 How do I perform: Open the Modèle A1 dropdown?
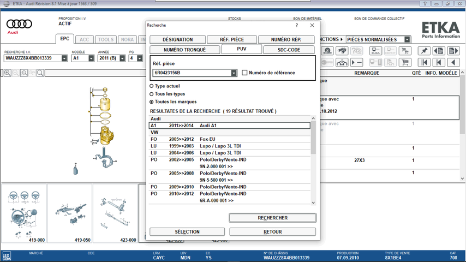(91, 58)
